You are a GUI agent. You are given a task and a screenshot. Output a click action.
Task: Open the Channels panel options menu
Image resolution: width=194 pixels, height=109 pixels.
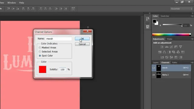(192, 63)
